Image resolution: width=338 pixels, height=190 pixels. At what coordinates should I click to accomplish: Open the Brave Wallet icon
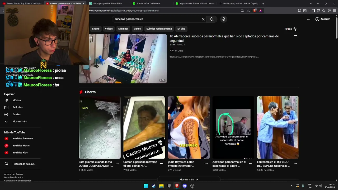coord(318,11)
